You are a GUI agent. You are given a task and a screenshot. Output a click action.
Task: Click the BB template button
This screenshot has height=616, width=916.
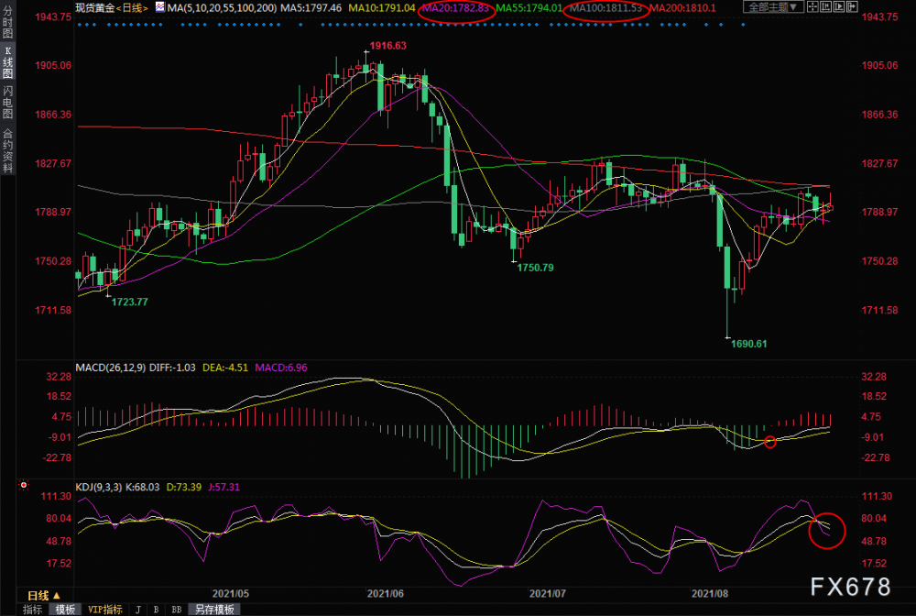(177, 610)
